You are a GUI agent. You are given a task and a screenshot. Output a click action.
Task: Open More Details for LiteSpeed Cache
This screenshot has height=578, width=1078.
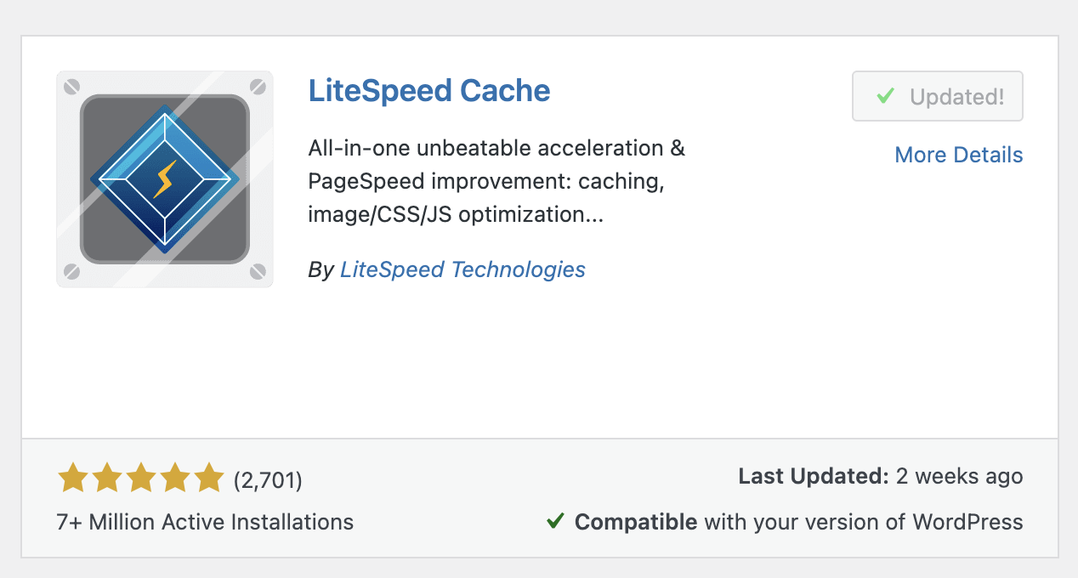pos(958,155)
